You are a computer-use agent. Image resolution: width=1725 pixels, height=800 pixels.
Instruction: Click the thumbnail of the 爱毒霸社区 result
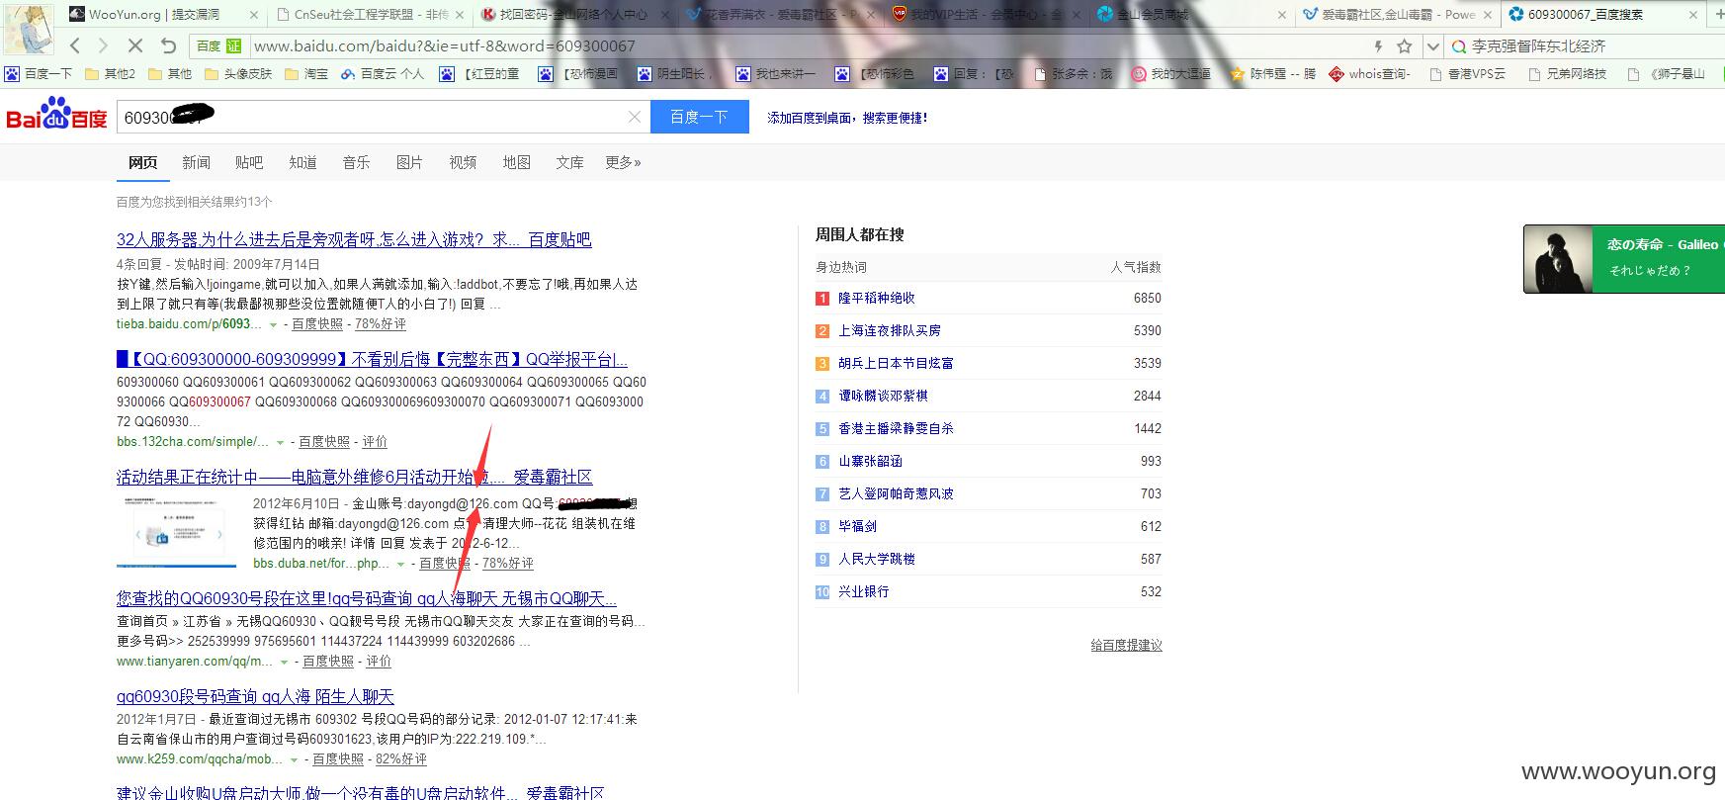(x=176, y=532)
